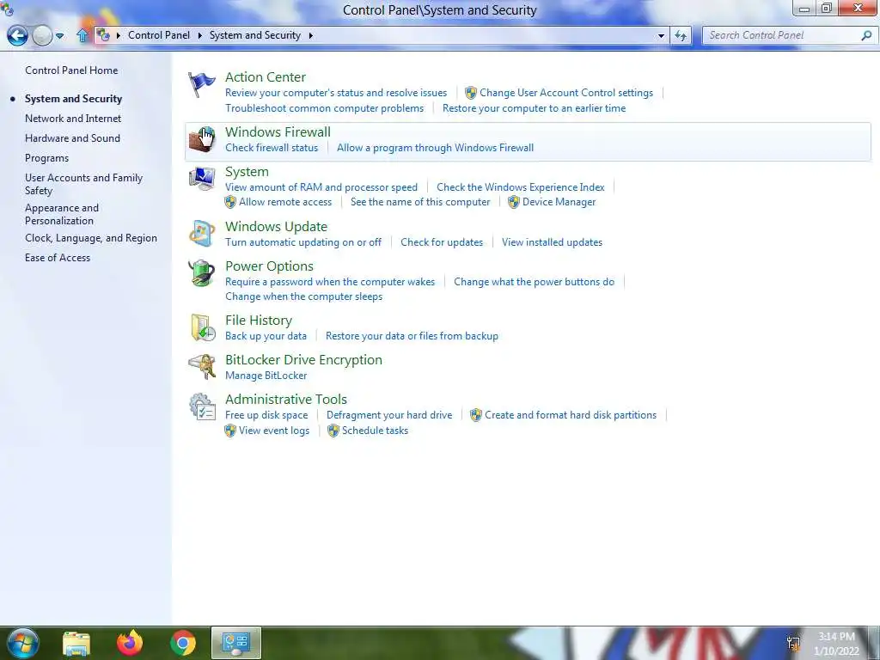Click the shield icon beside Device Manager
Viewport: 880px width, 660px height.
point(514,202)
